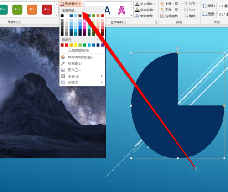Click the shape width 宽度 input field

pyautogui.click(x=222, y=14)
